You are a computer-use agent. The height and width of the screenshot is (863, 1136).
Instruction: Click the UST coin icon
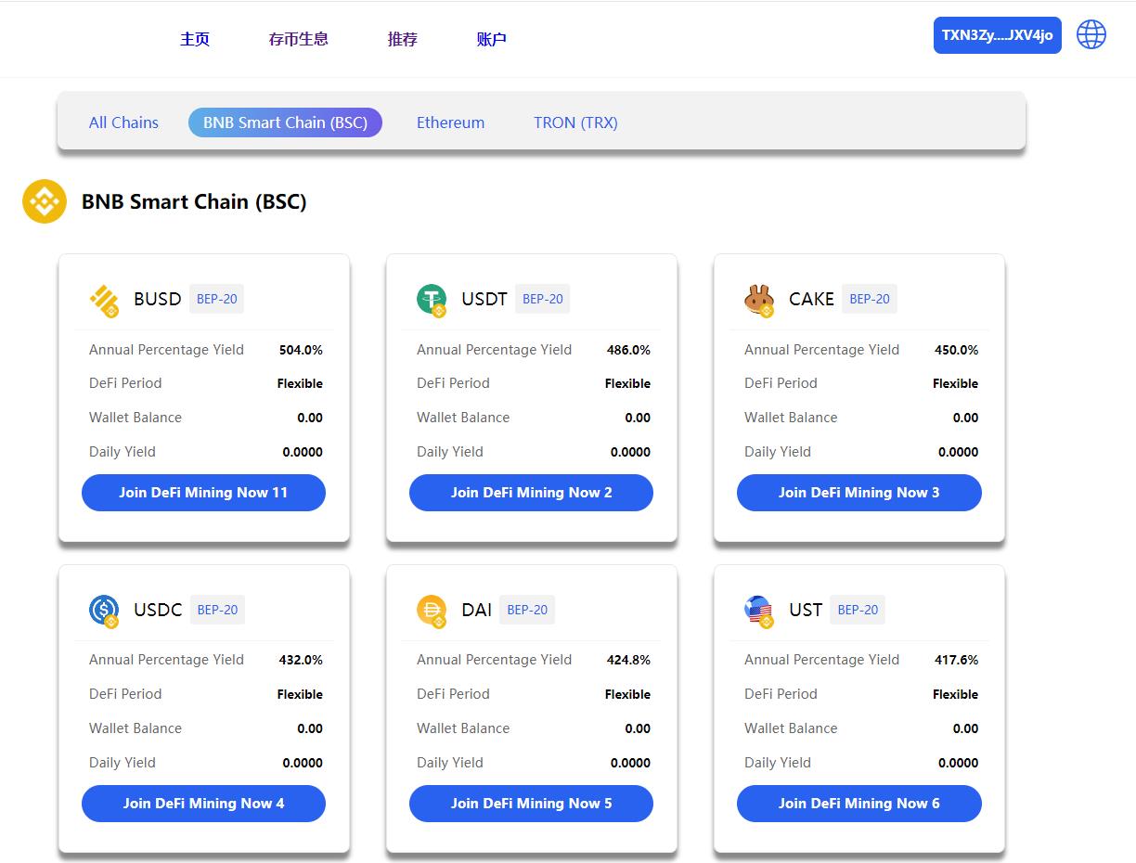pyautogui.click(x=759, y=611)
